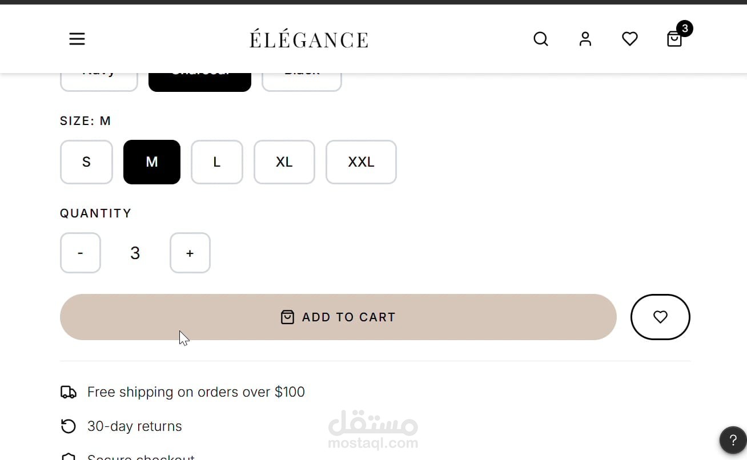Viewport: 747px width, 460px height.
Task: Select the Navy color option
Action: (x=99, y=82)
